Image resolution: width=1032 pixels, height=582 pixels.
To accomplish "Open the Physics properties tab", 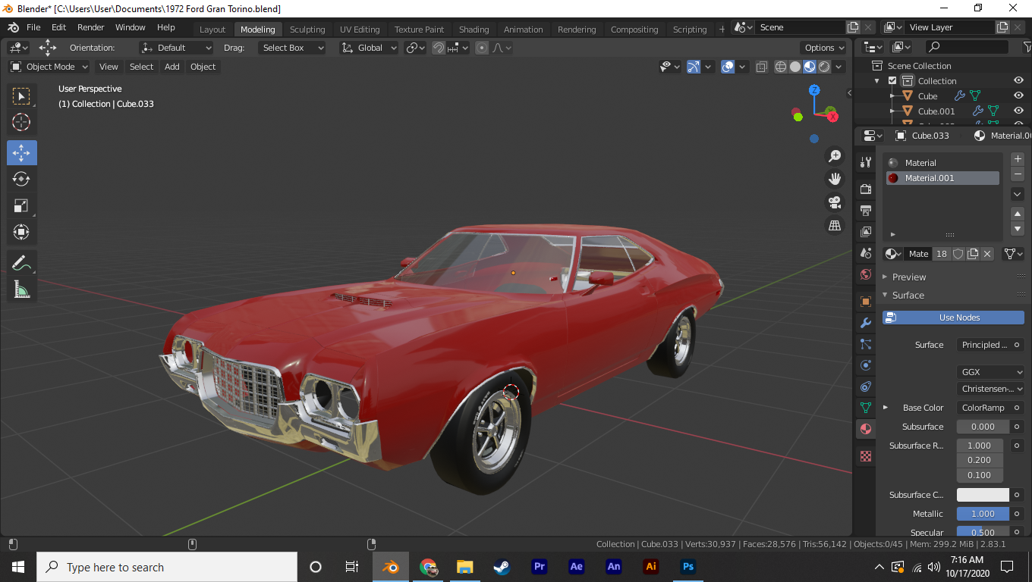I will pyautogui.click(x=866, y=365).
